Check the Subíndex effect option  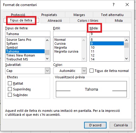[x=10, y=95]
